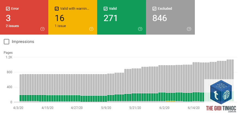Click the 4/27/20 date axis label
Viewport: 238px width, 113px height.
tap(77, 108)
